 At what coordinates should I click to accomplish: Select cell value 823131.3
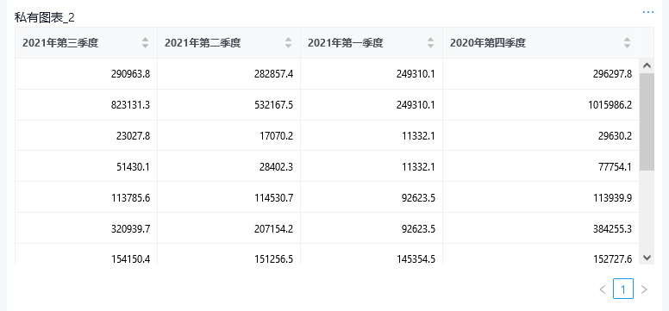click(130, 105)
